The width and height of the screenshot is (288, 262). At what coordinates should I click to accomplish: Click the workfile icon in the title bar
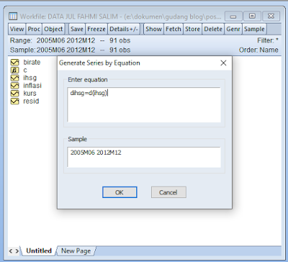click(13, 17)
